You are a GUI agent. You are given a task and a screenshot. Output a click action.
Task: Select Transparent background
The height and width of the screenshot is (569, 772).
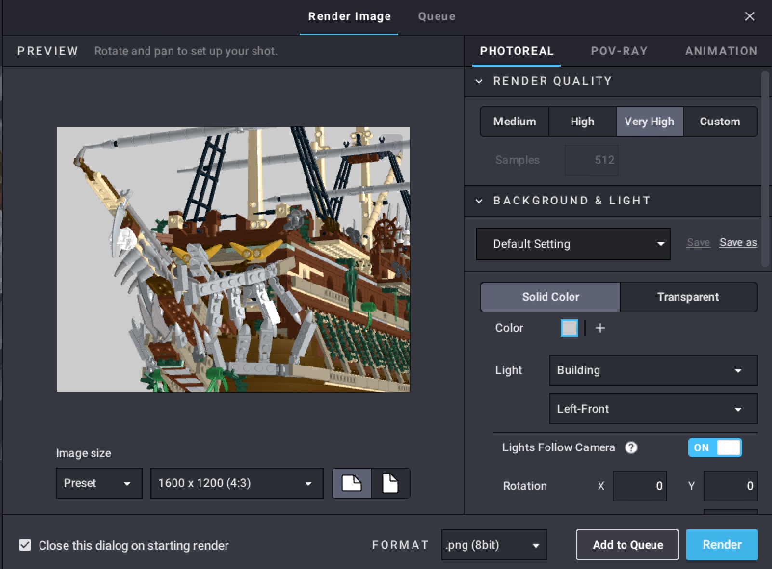tap(688, 297)
